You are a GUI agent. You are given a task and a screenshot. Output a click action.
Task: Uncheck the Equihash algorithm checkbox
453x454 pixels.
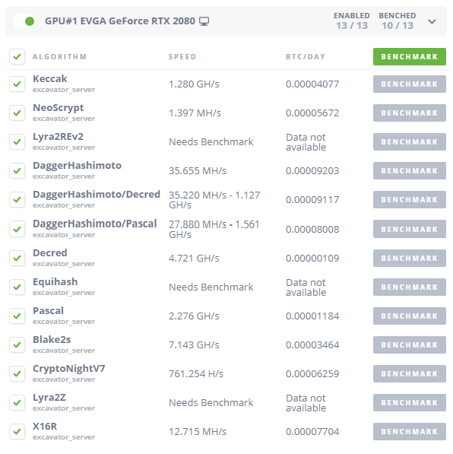click(x=17, y=287)
